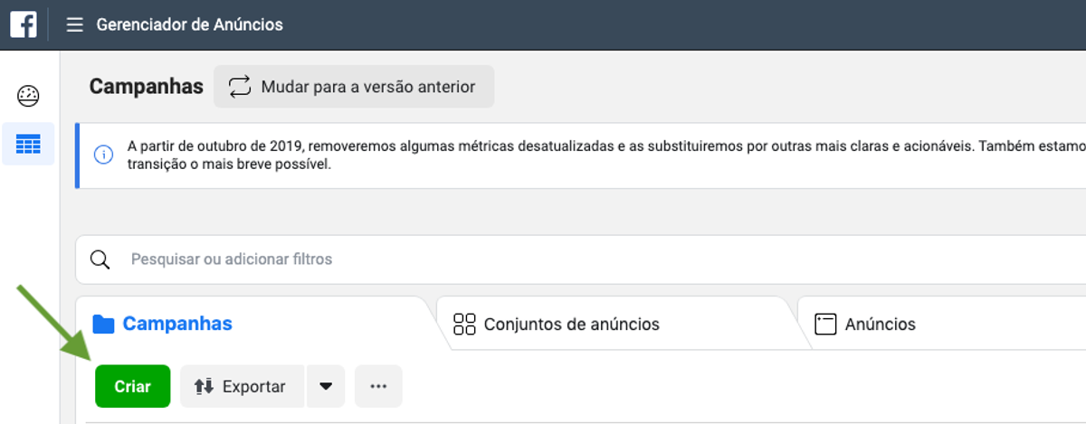Click Mudar para a versão anterior

coord(354,87)
